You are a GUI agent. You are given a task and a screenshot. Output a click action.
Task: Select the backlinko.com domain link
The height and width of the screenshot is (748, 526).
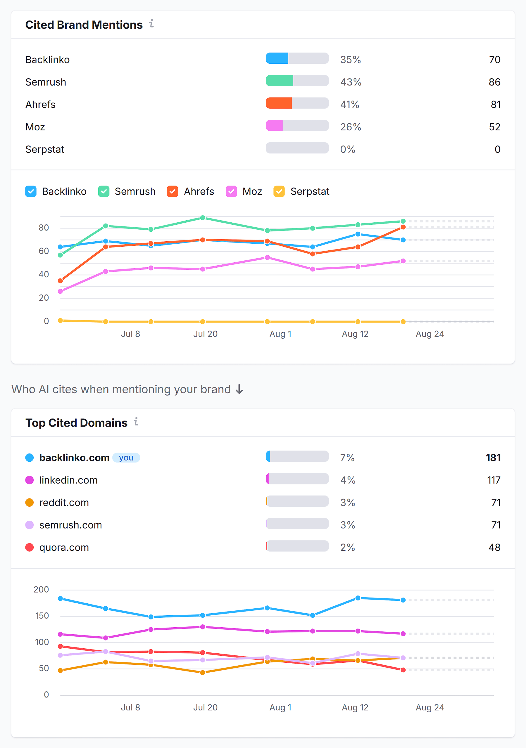coord(74,457)
